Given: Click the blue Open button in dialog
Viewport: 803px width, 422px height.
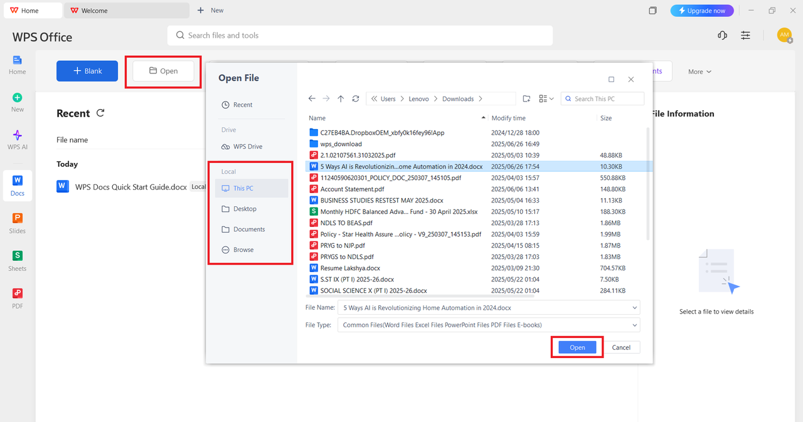Looking at the screenshot, I should 577,347.
